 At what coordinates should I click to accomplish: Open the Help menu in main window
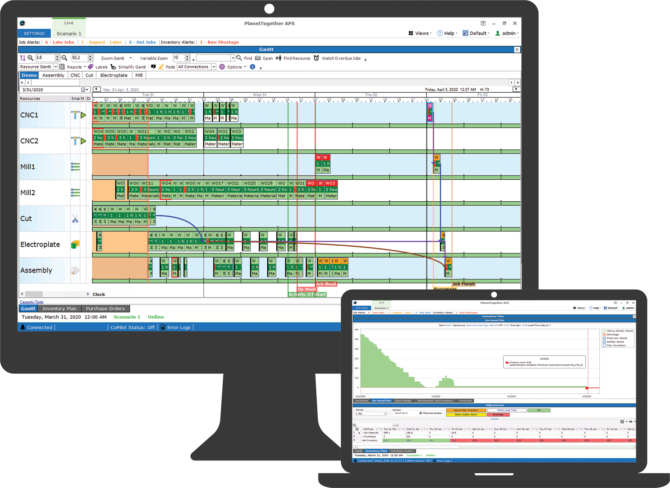(x=447, y=33)
